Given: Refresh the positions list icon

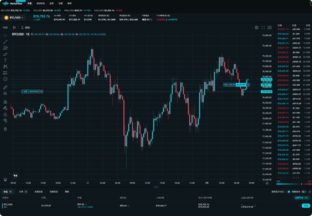Looking at the screenshot, I should (x=310, y=192).
